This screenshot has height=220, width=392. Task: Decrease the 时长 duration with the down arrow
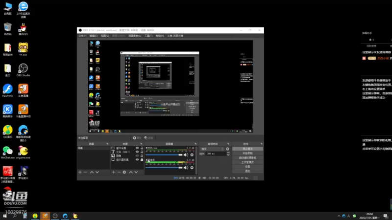coord(228,155)
